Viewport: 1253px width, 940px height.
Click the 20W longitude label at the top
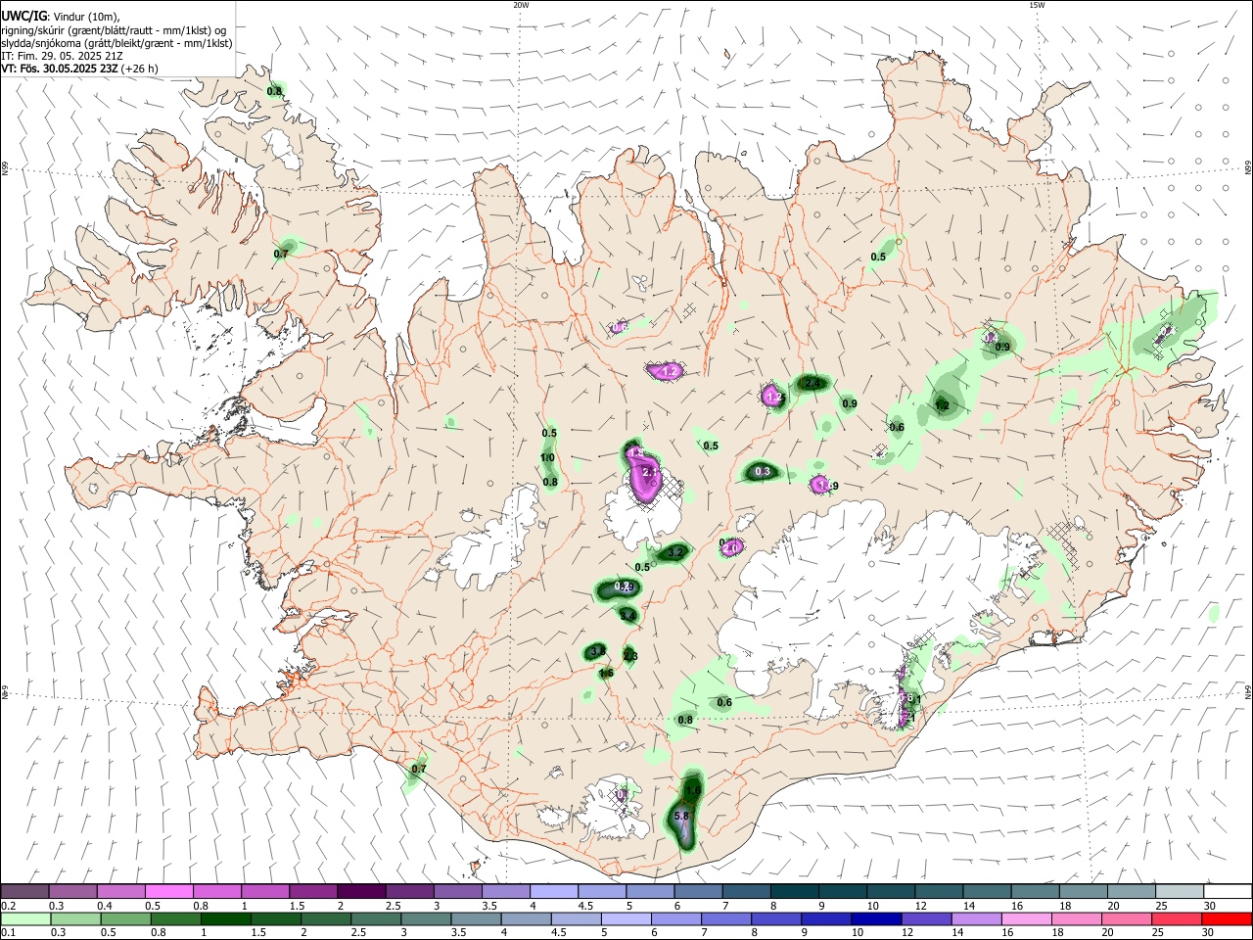click(x=521, y=5)
